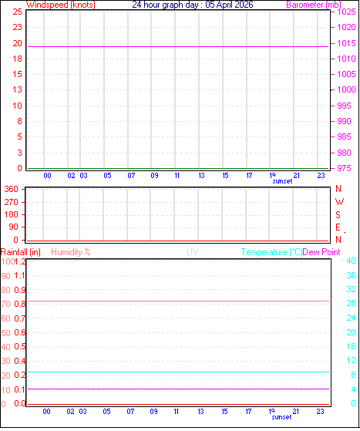Image resolution: width=360 pixels, height=431 pixels.
Task: Click the red wind direction line
Action: coord(178,241)
